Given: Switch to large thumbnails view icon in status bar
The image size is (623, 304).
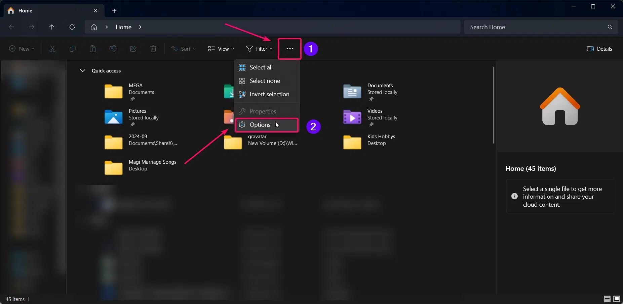Looking at the screenshot, I should [x=617, y=299].
